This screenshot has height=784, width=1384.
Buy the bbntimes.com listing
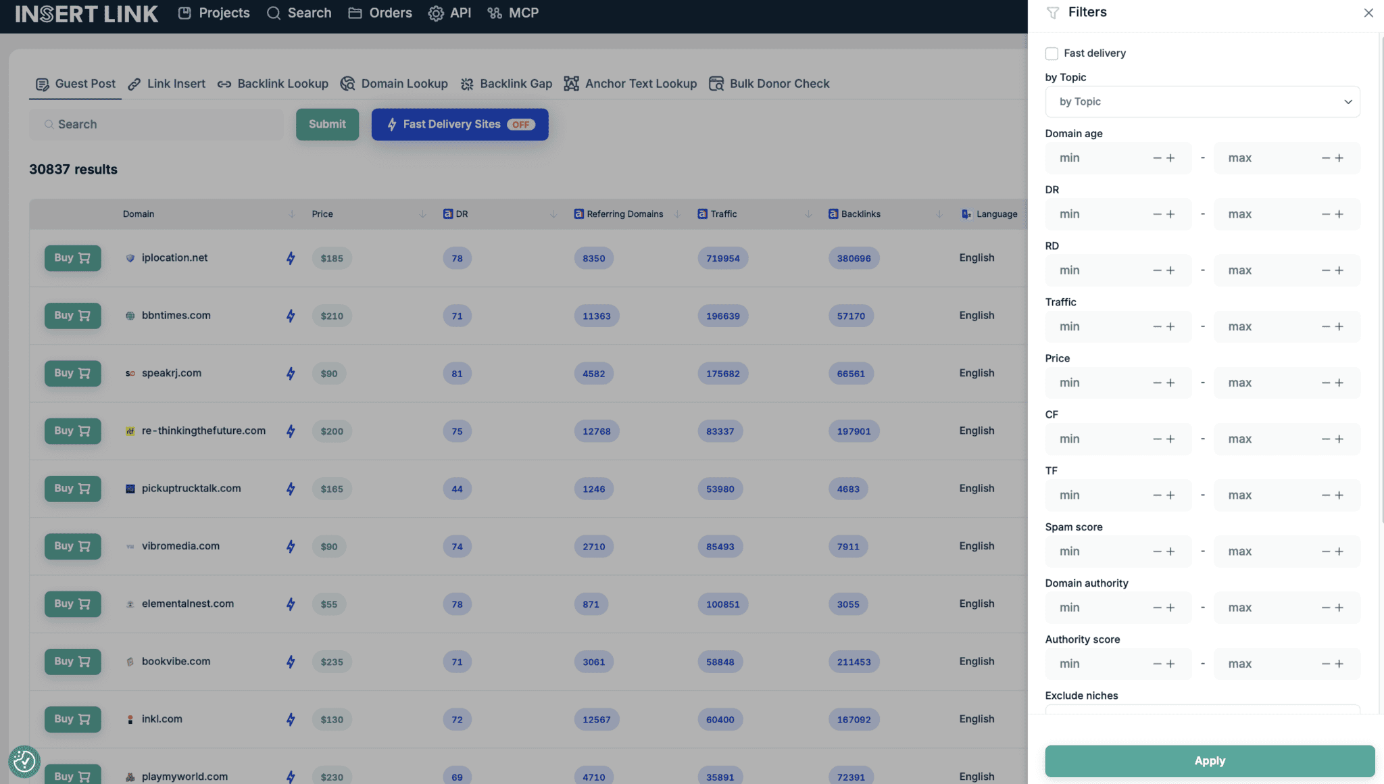pos(72,316)
